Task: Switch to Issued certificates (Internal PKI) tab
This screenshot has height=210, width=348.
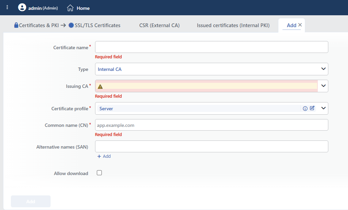Action: coord(233,25)
